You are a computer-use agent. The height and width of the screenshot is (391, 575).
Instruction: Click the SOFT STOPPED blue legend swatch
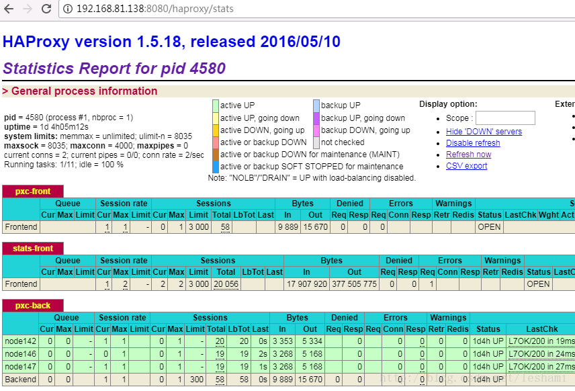216,167
